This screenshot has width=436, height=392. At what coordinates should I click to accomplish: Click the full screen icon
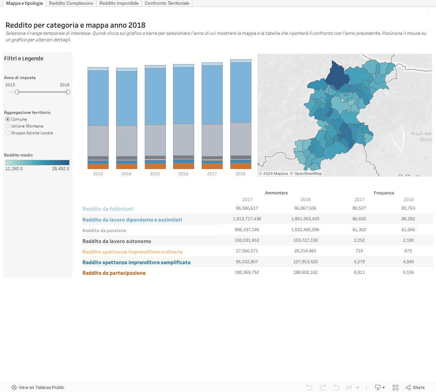point(395,388)
